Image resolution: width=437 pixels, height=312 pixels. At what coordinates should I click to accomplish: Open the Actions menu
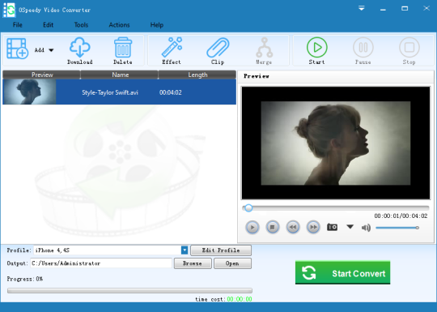(x=119, y=25)
